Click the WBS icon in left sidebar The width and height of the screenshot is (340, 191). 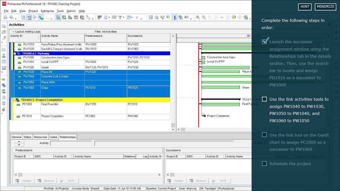[4, 85]
